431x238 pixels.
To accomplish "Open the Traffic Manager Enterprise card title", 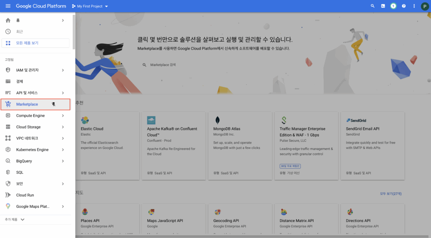I will pyautogui.click(x=302, y=132).
